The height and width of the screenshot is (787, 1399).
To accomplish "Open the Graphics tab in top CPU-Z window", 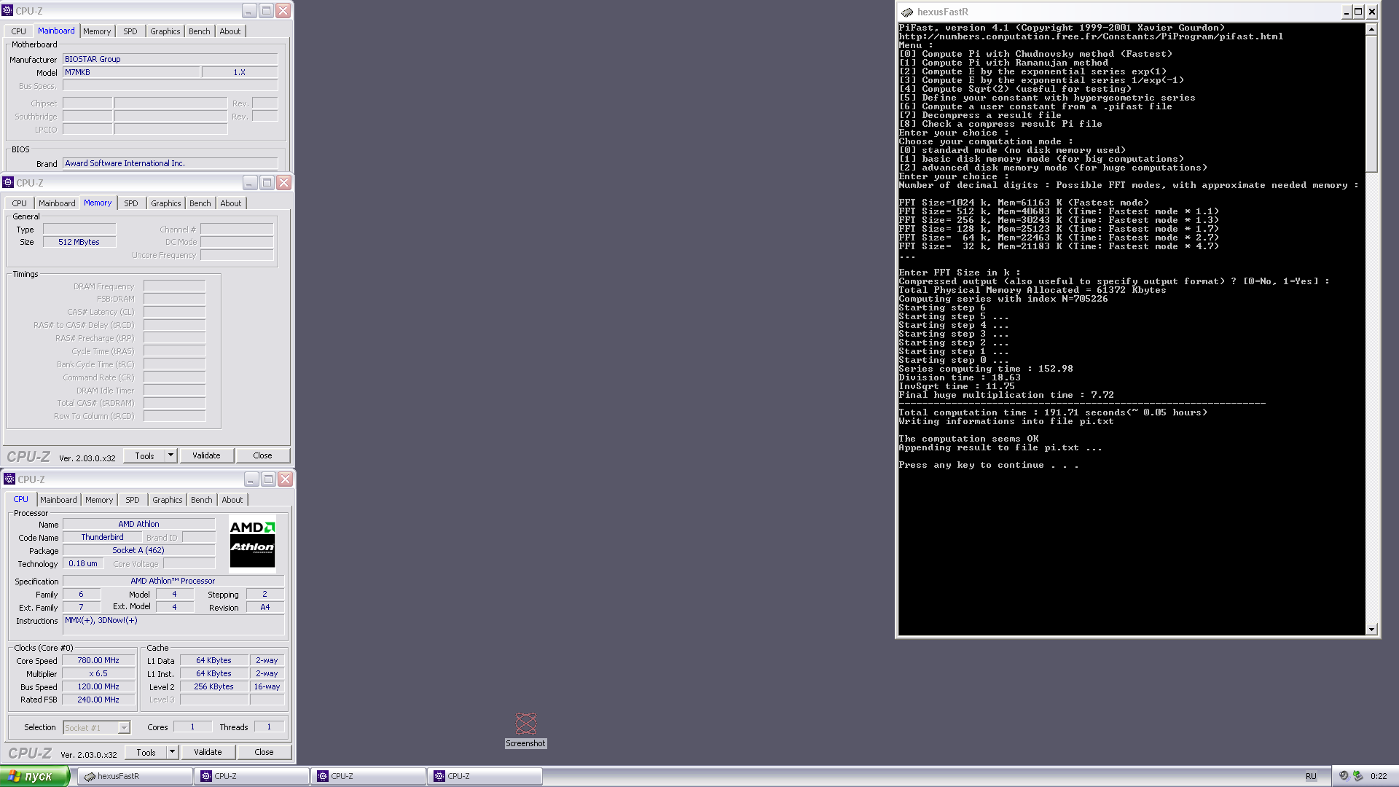I will (165, 31).
